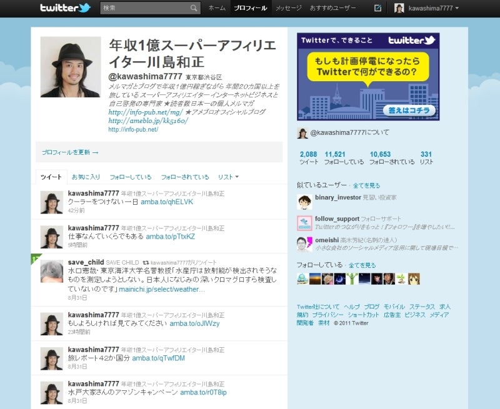Open ステータス footer link
The image size is (500, 409).
[422, 307]
